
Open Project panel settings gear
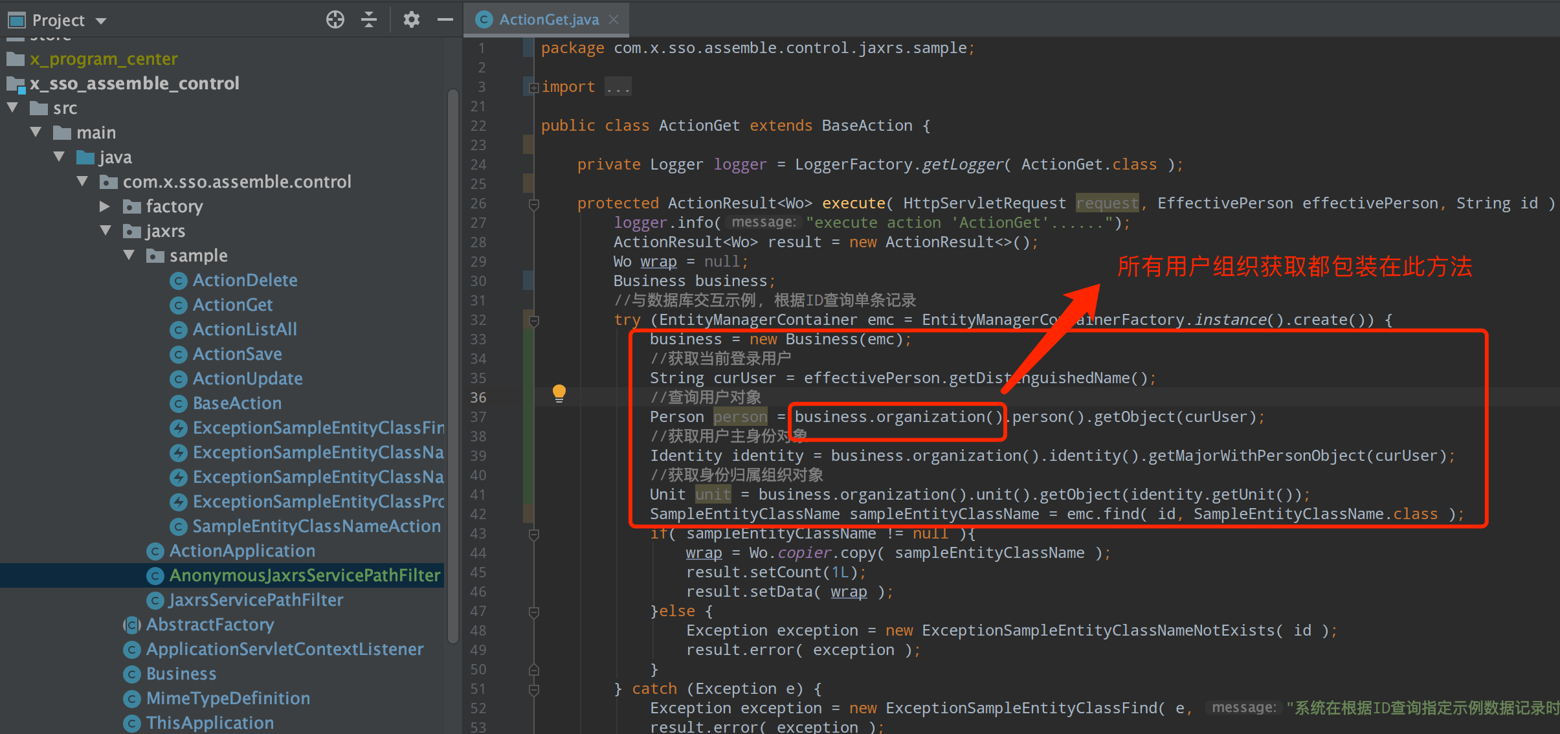(x=412, y=19)
